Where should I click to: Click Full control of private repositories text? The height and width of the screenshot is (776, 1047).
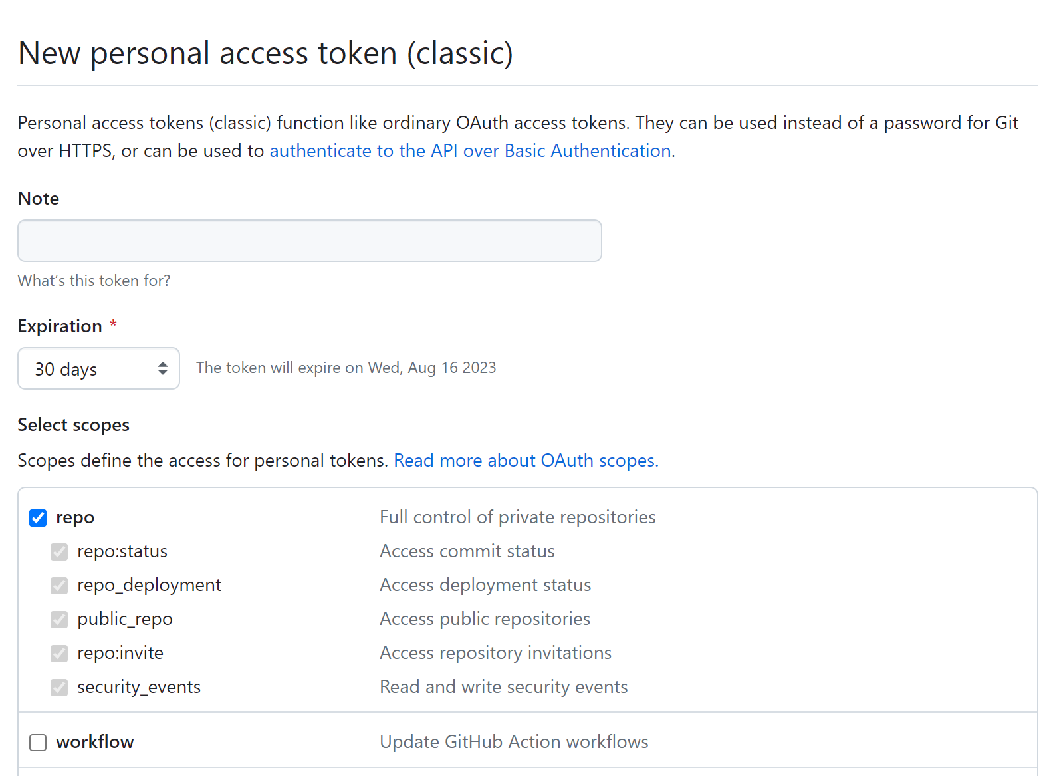click(517, 517)
